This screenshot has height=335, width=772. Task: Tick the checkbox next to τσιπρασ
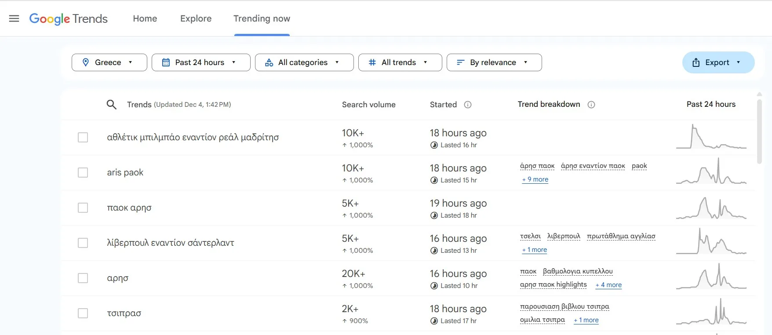point(83,313)
